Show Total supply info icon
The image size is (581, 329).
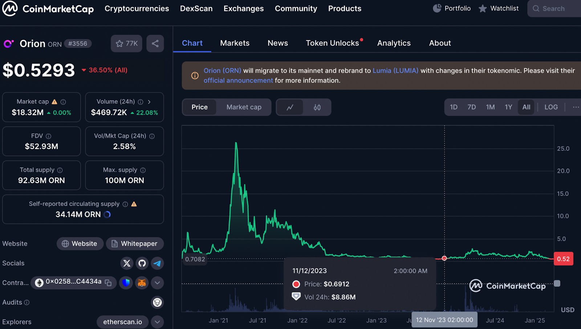[60, 170]
